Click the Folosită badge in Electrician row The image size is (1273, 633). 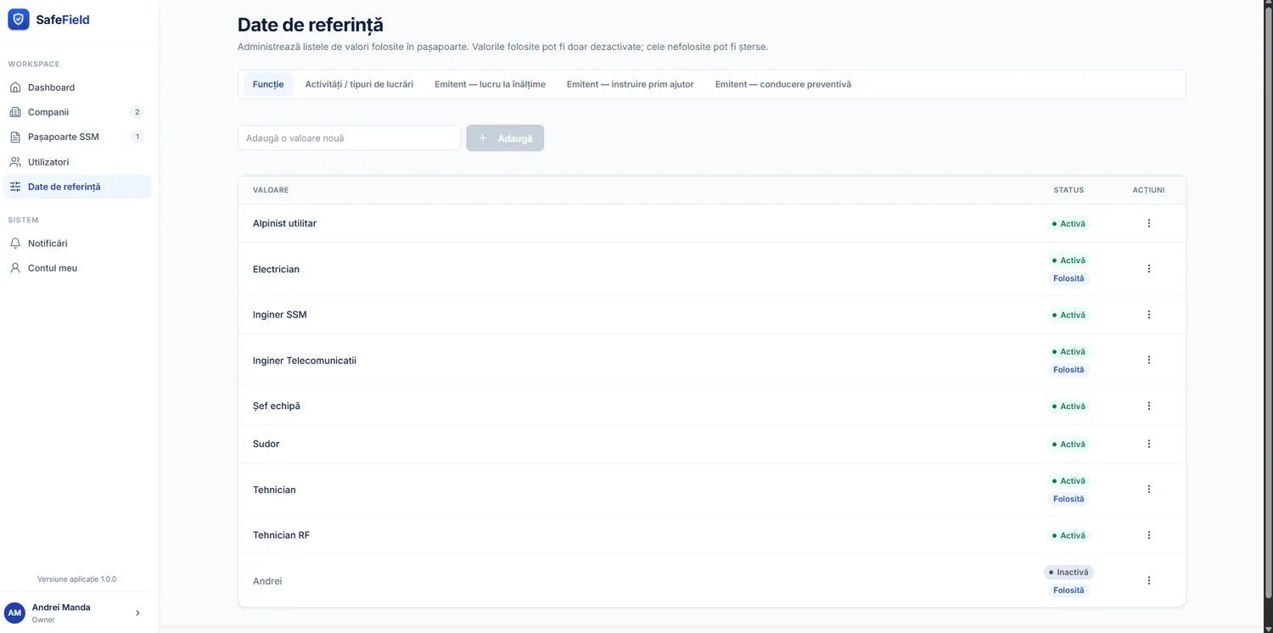tap(1068, 278)
